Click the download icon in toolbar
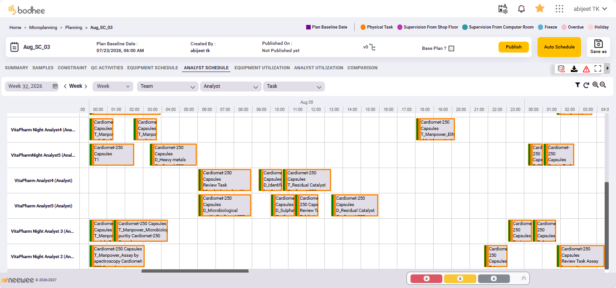This screenshot has width=616, height=288. click(574, 69)
